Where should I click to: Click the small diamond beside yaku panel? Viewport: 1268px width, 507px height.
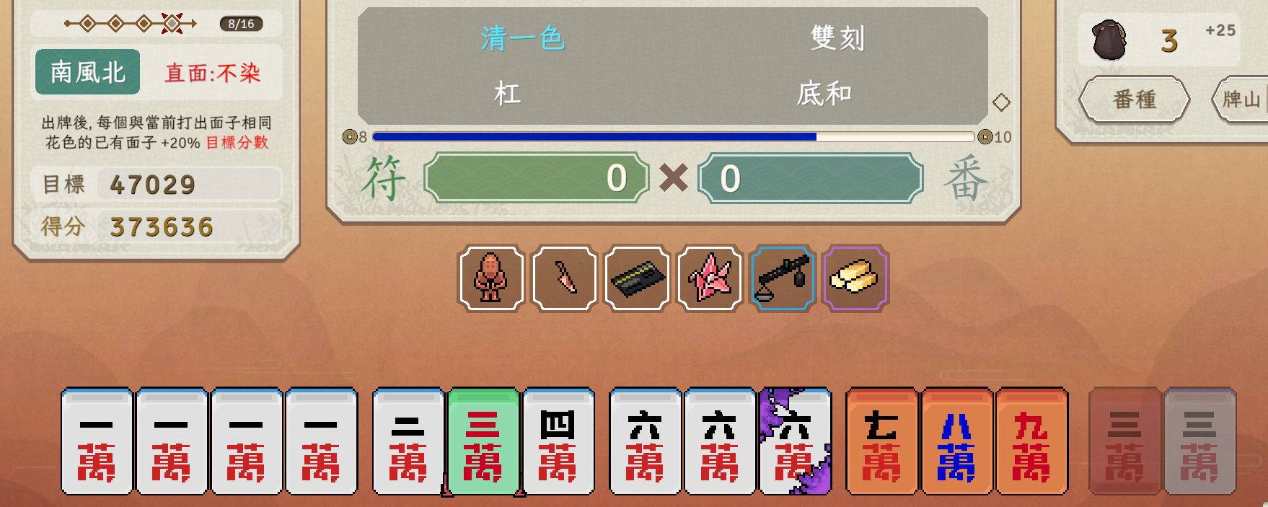click(x=1001, y=102)
